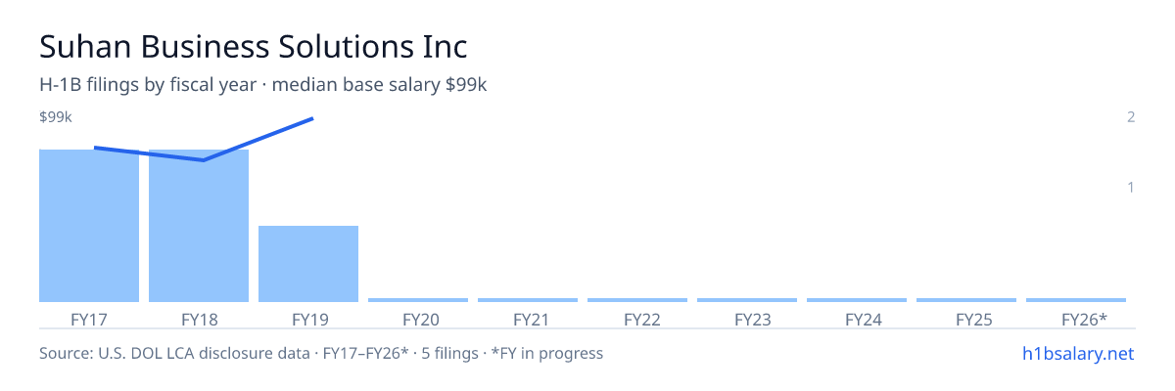
Task: Click the FY17 axis label
Action: 89,320
